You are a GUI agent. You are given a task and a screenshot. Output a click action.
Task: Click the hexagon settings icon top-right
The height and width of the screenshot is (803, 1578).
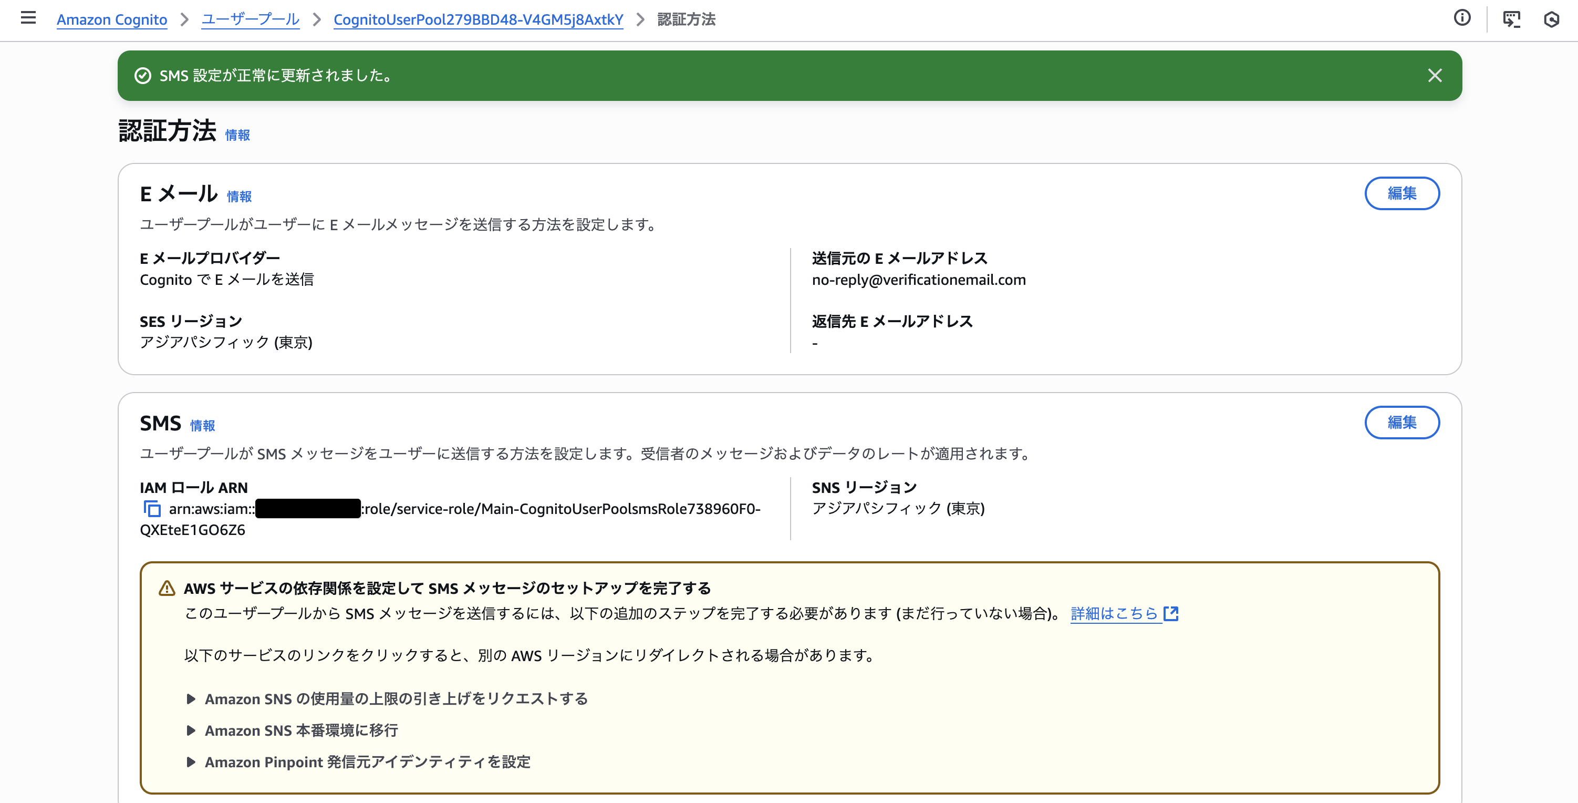click(1551, 19)
